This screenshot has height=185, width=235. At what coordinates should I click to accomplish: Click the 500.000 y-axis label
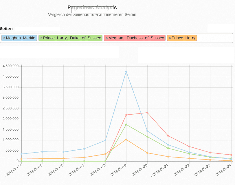click(x=12, y=151)
